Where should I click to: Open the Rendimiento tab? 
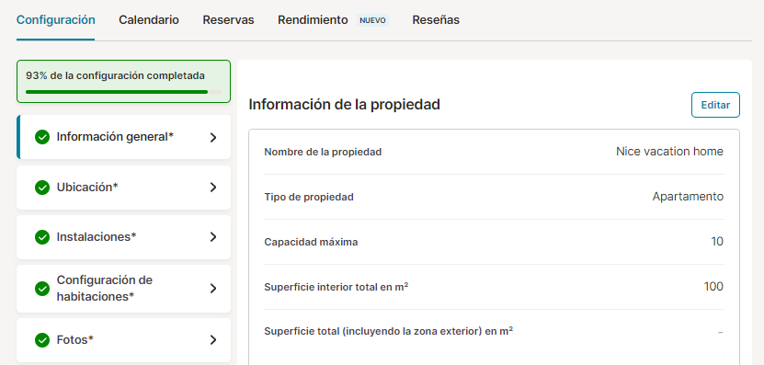tap(313, 20)
